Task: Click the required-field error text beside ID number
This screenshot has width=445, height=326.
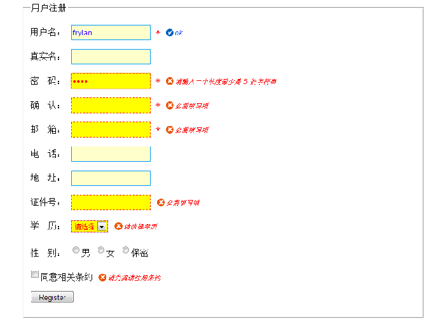Action: 183,203
